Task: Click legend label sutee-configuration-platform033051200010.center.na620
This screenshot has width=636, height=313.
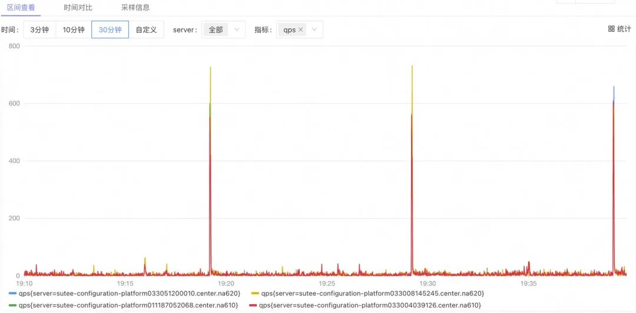Action: click(x=130, y=293)
